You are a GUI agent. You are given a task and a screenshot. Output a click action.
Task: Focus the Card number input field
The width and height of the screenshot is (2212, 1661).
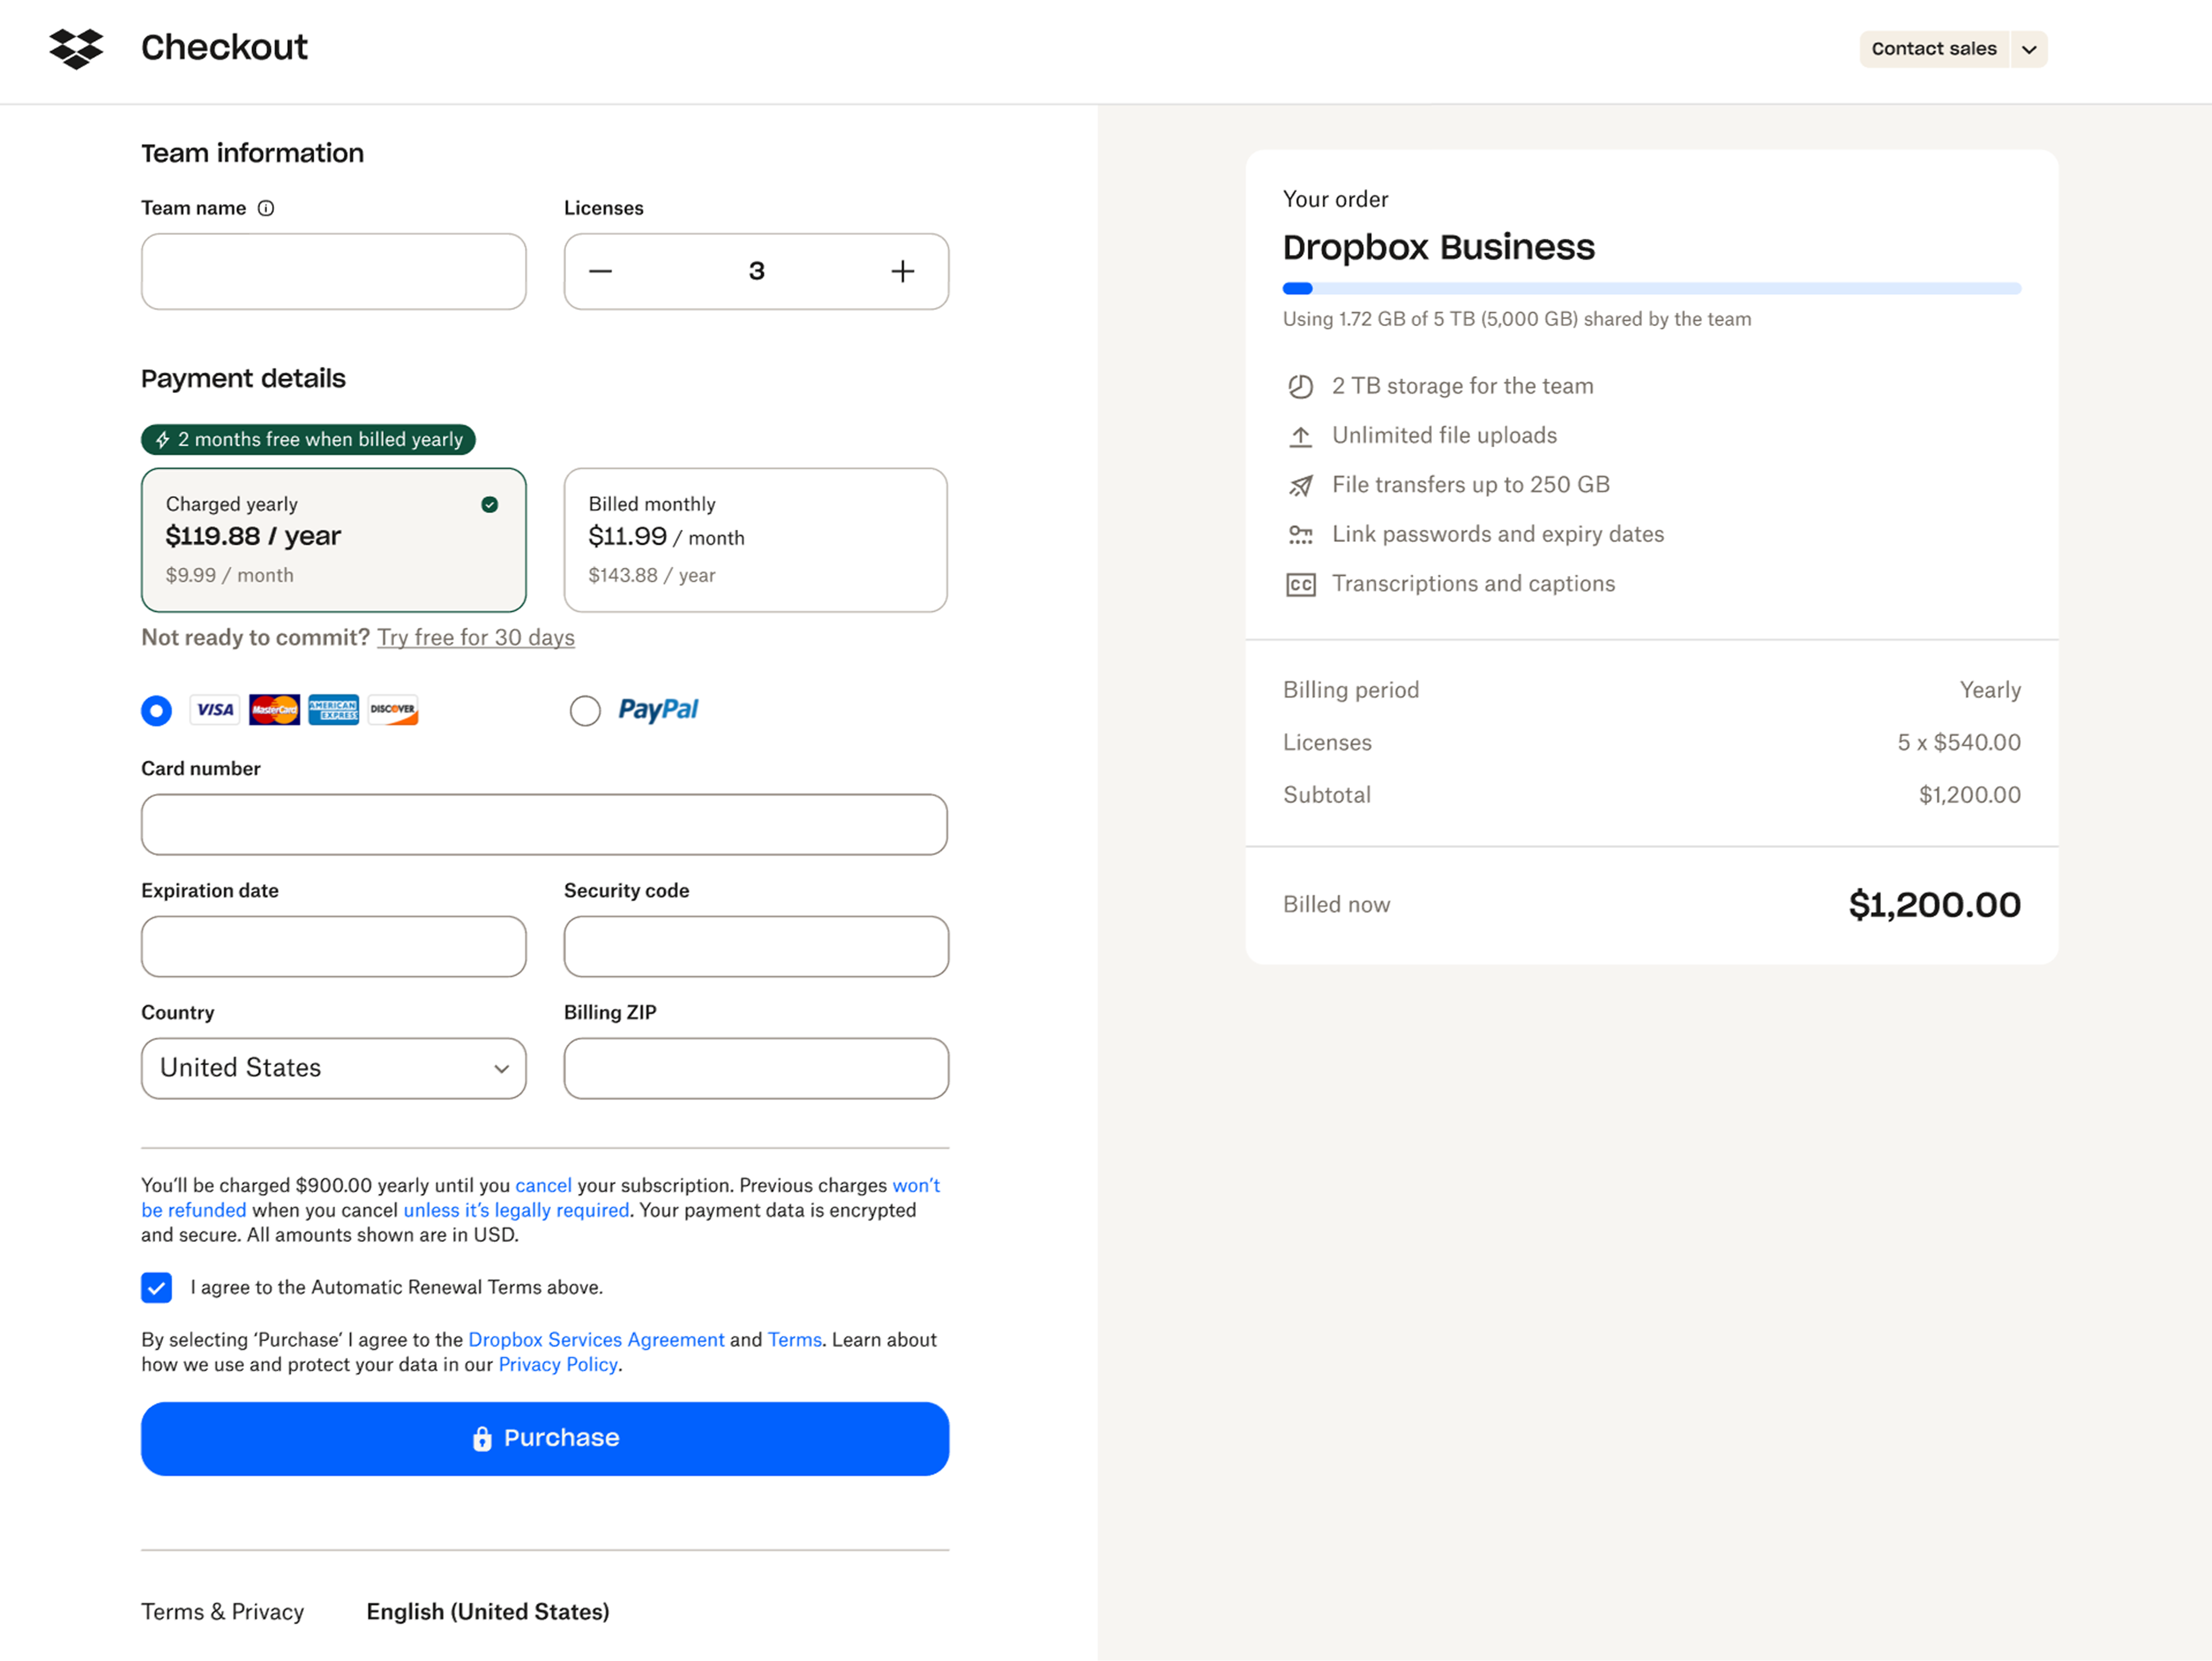[544, 825]
